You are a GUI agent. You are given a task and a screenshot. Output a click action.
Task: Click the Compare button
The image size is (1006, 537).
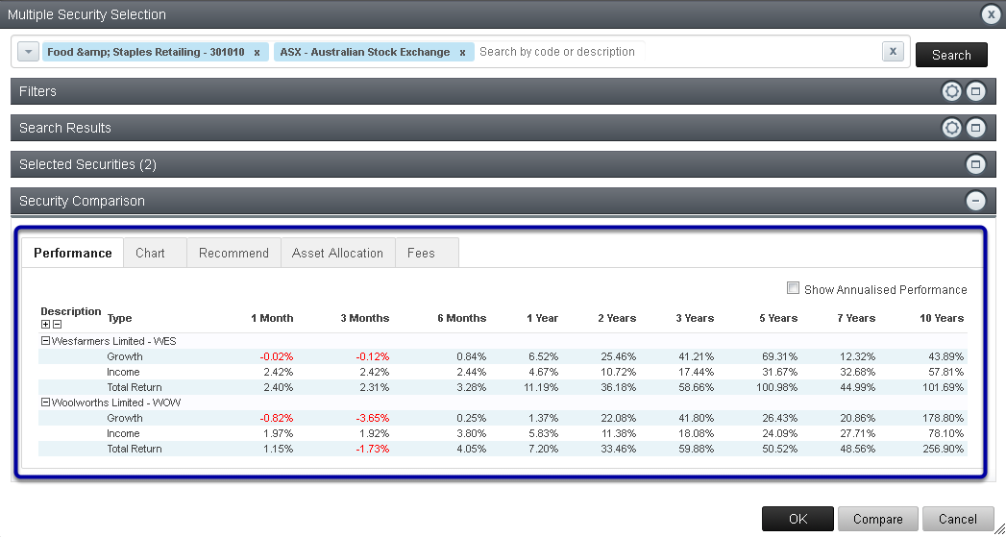tap(877, 519)
